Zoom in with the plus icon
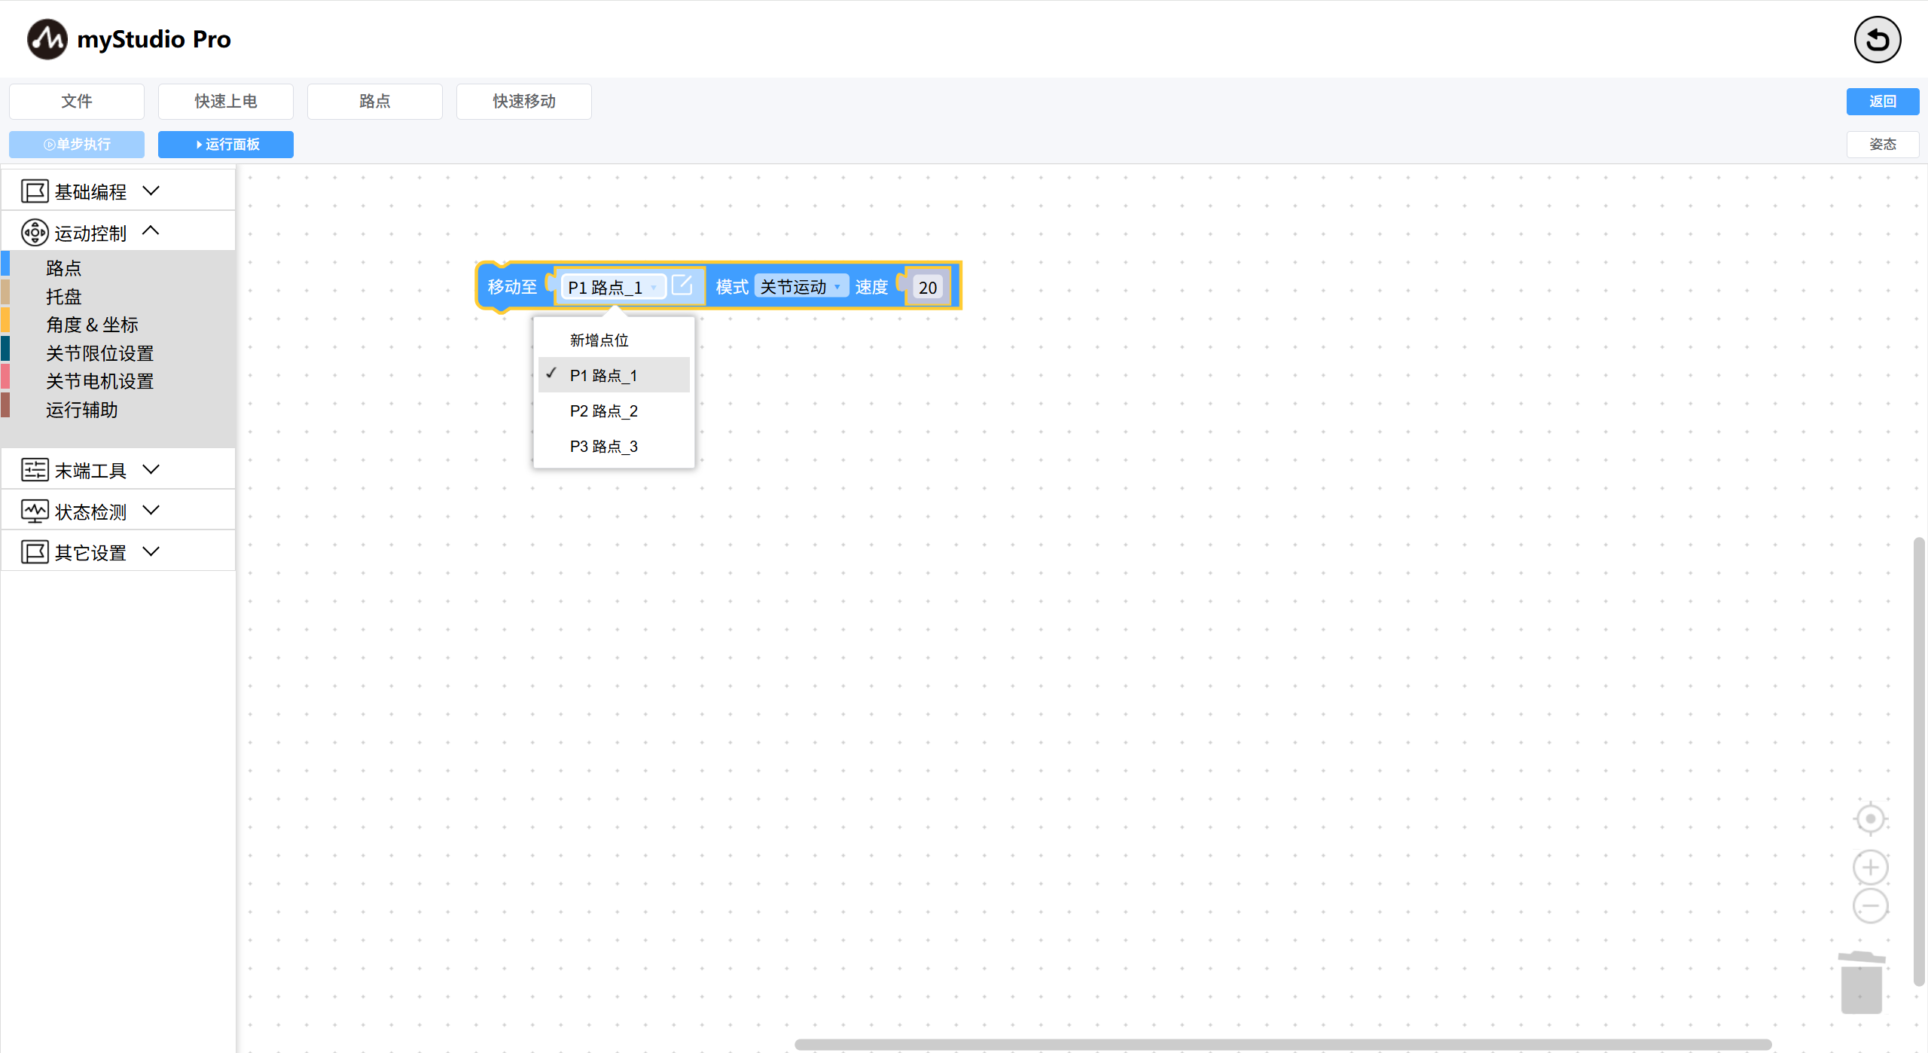 [1870, 868]
